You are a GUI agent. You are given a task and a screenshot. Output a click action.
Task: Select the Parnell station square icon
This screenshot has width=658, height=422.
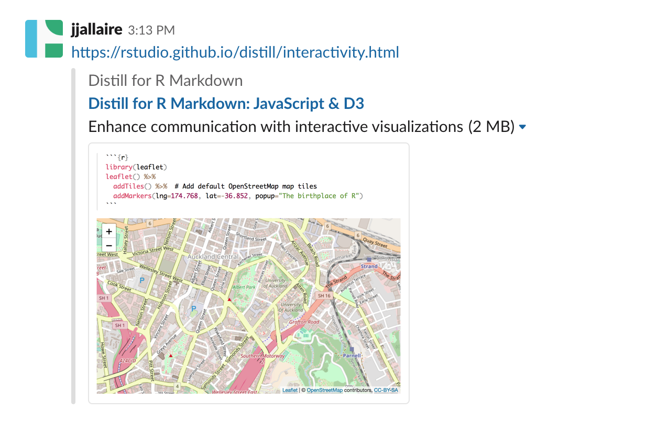[x=352, y=349]
